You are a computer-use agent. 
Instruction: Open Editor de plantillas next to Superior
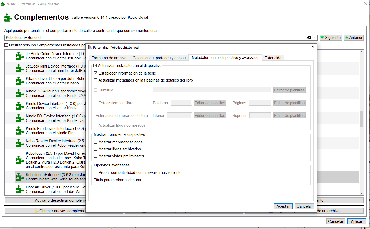tap(289, 116)
